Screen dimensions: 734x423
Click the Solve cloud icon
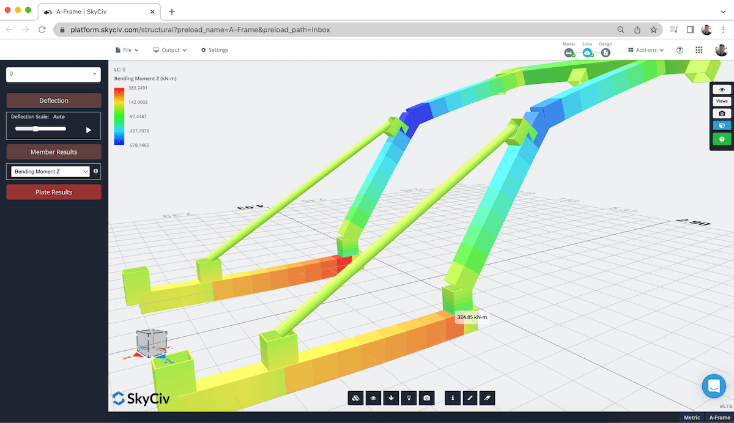pyautogui.click(x=587, y=53)
